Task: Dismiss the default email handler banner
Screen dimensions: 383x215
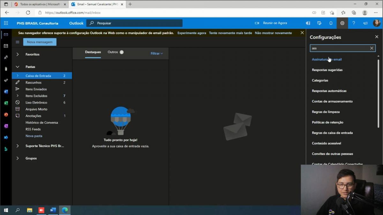Action: (x=302, y=33)
